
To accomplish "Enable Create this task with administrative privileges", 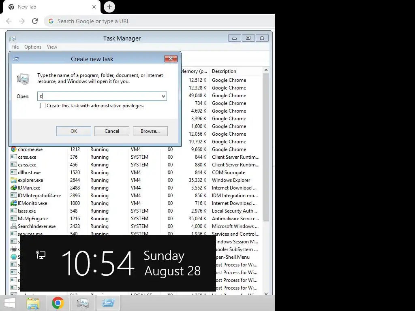I will (43, 106).
